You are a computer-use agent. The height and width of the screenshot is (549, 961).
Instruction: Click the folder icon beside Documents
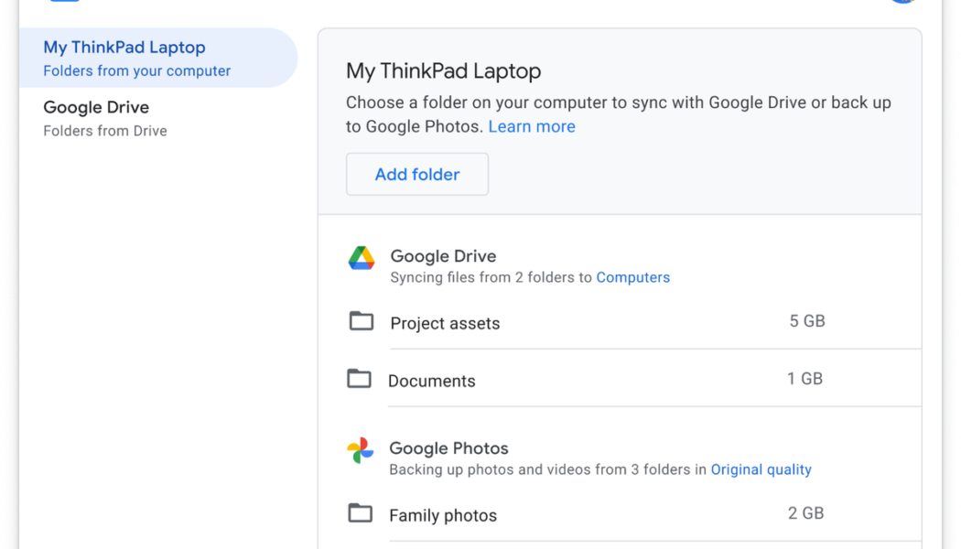coord(362,378)
